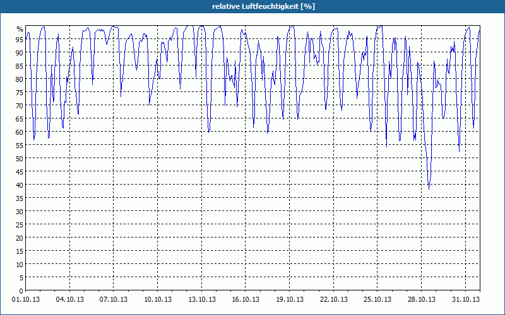The image size is (505, 315).
Task: Click the y-axis value 45
Action: tap(20, 171)
